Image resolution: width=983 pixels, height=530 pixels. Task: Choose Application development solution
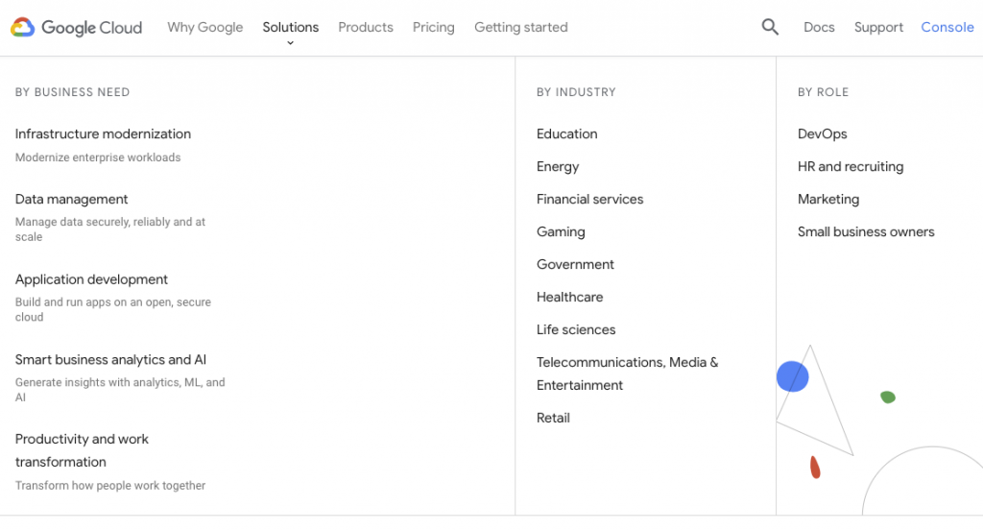pos(91,279)
